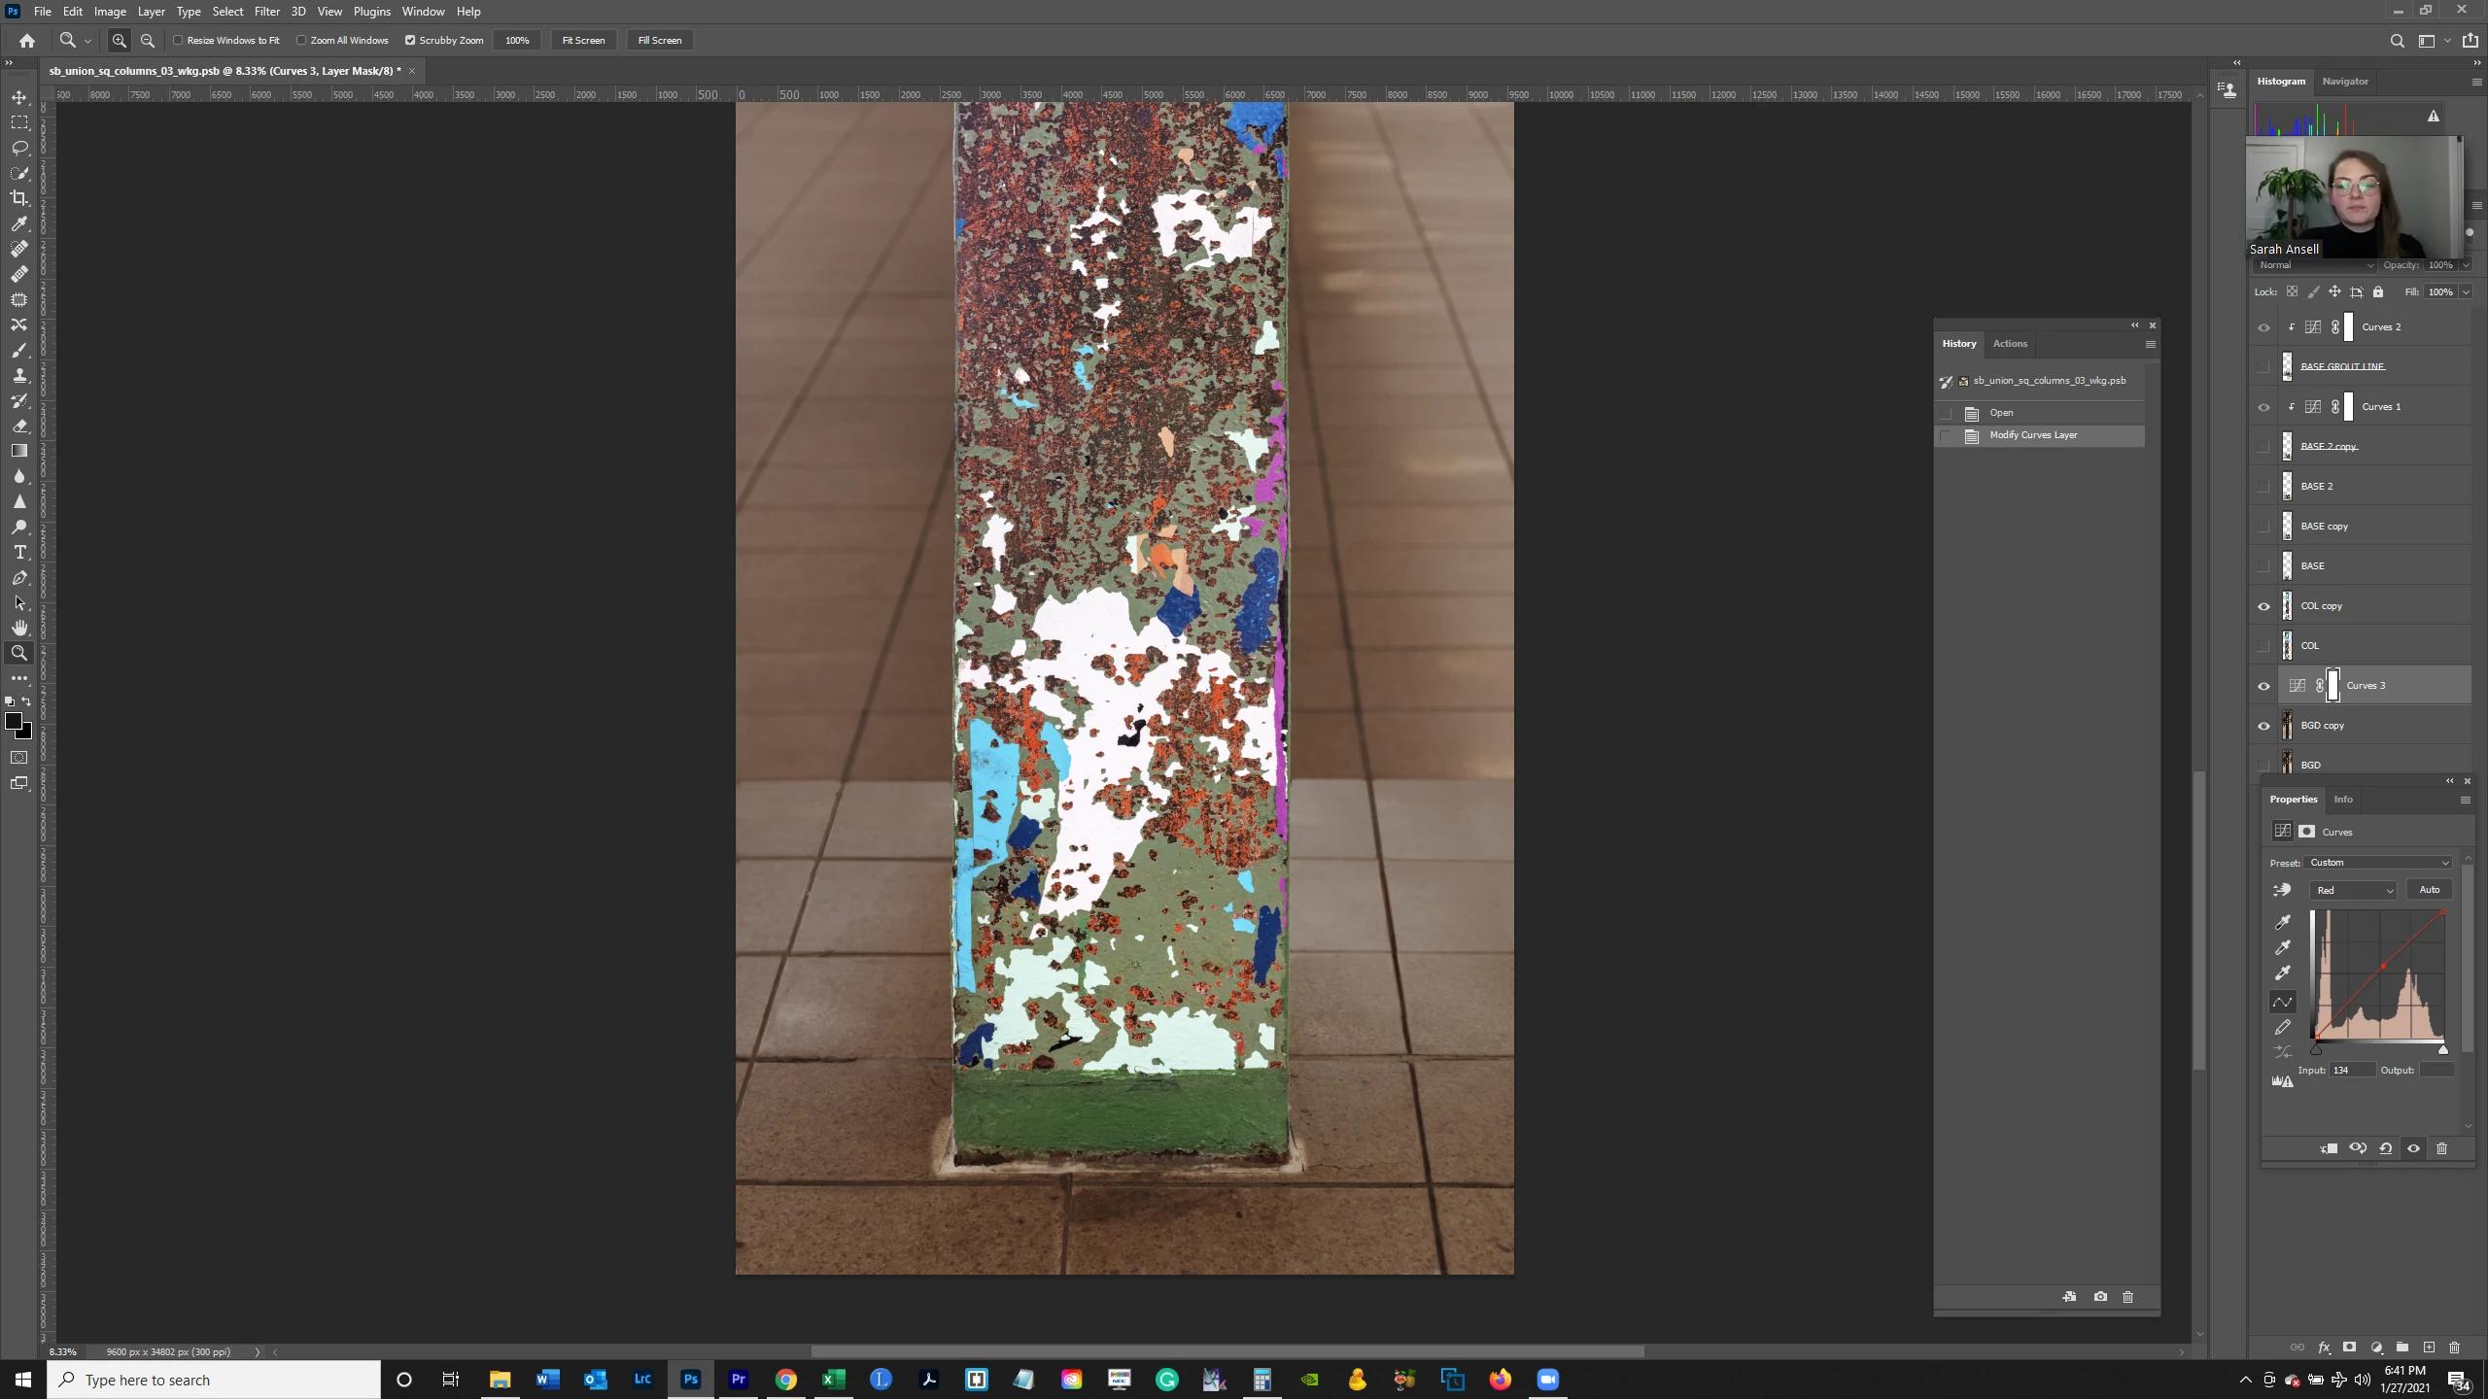Select the Crop tool
The width and height of the screenshot is (2488, 1399).
click(19, 198)
